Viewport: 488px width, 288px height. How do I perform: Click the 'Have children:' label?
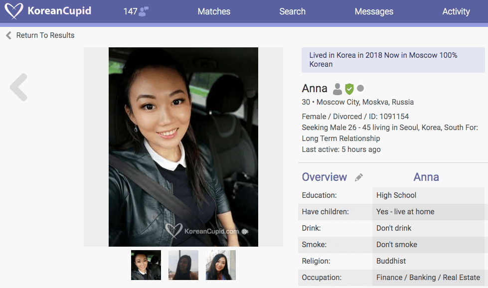pyautogui.click(x=325, y=212)
